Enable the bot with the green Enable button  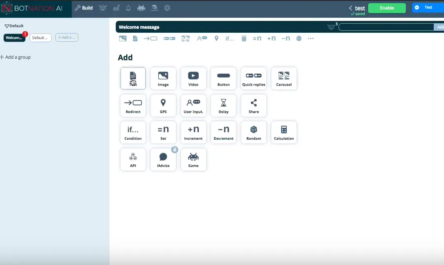(387, 8)
